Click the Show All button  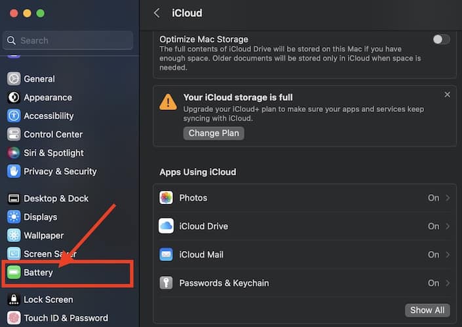427,310
